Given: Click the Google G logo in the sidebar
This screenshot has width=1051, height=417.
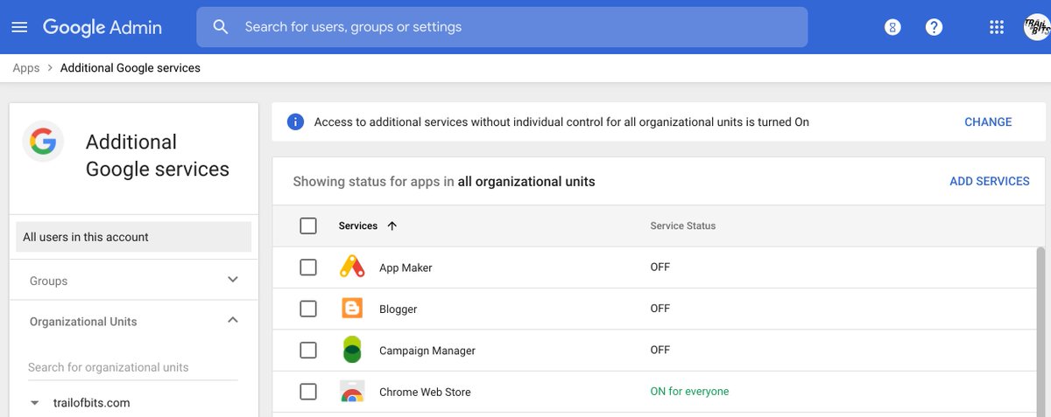Looking at the screenshot, I should (42, 141).
